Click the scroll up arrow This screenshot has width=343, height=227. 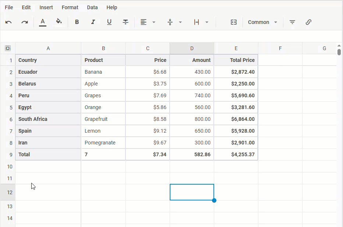point(339,46)
